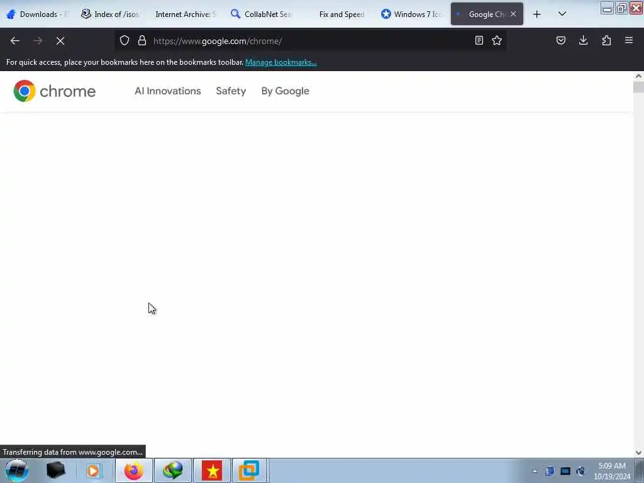This screenshot has width=644, height=483.
Task: Toggle reader view icon
Action: (479, 40)
